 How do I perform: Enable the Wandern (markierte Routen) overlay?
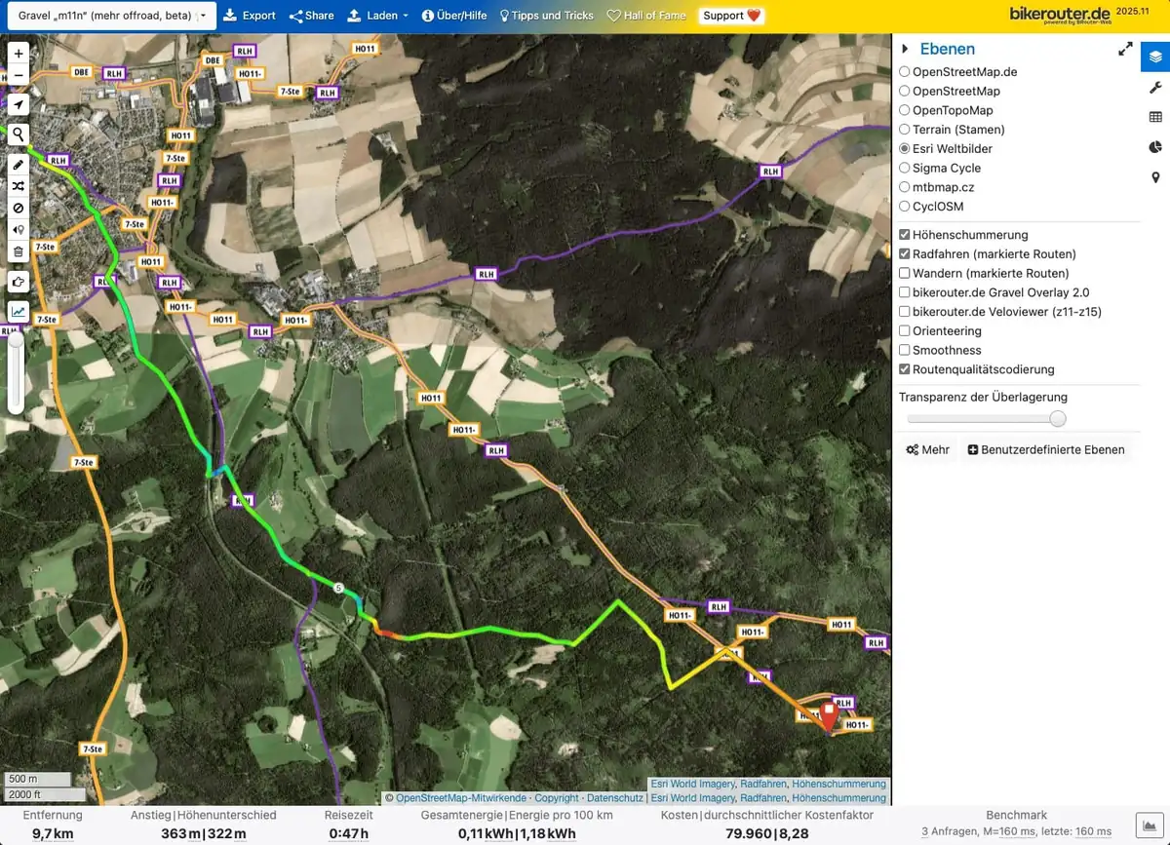click(x=905, y=274)
